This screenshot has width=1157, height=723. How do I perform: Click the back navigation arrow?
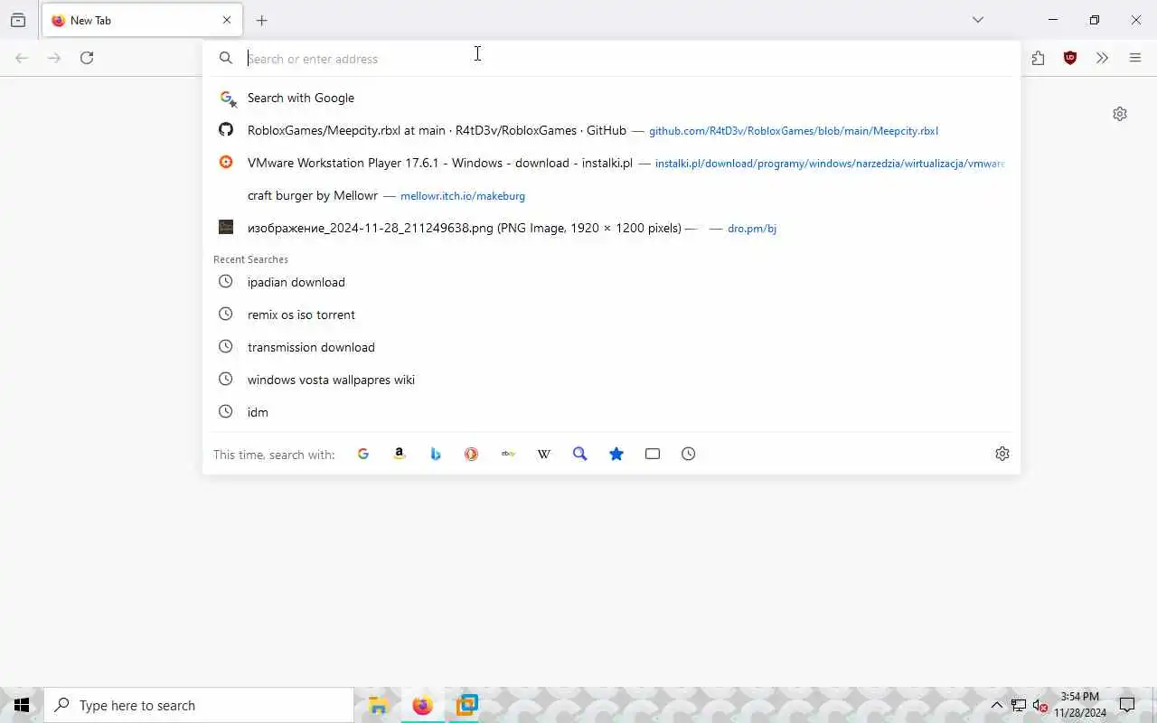coord(22,58)
